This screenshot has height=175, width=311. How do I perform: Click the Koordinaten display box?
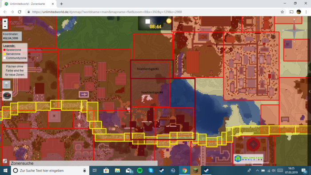tap(12, 36)
